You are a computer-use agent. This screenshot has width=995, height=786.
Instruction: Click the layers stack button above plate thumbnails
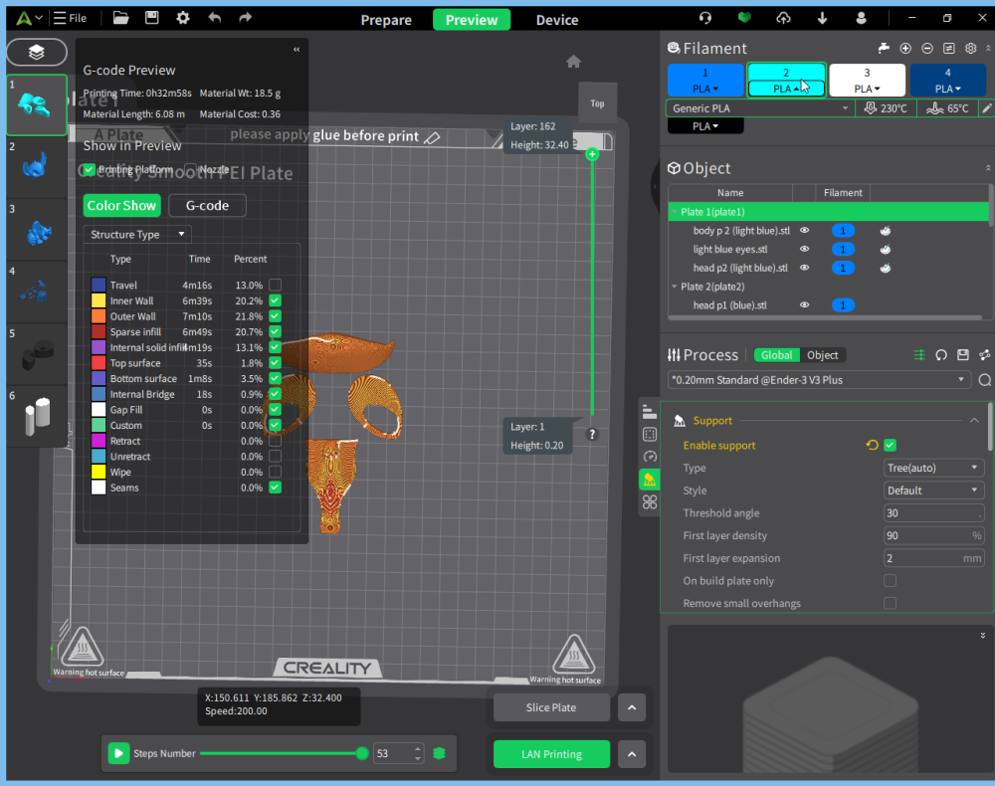point(36,52)
